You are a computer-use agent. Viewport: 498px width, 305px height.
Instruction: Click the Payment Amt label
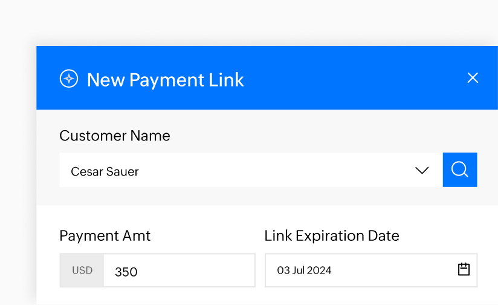[x=105, y=235]
